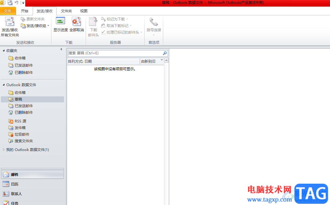Click Send/Receive icon in quick access toolbar

pyautogui.click(x=10, y=3)
